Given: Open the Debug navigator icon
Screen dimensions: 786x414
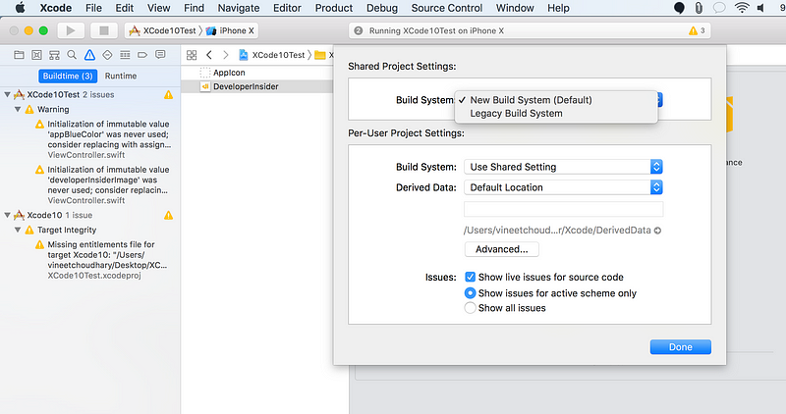Looking at the screenshot, I should 125,55.
